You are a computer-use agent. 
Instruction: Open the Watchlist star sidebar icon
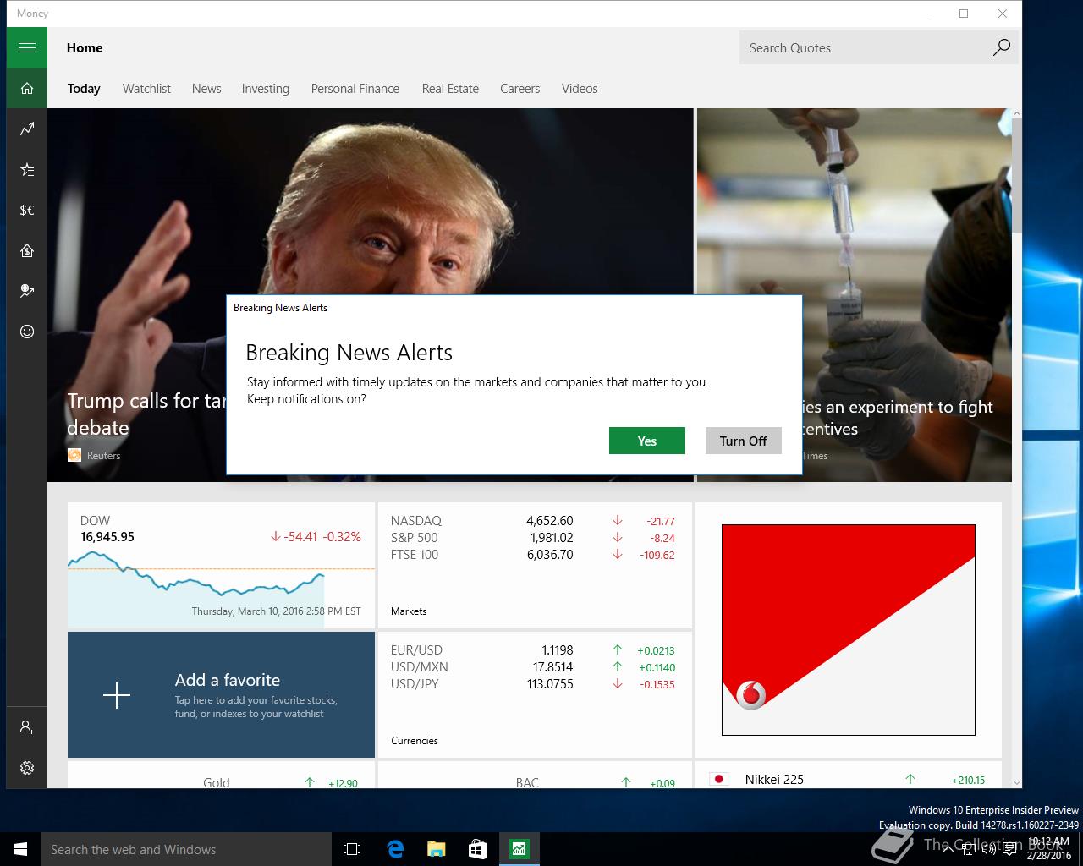(x=27, y=169)
